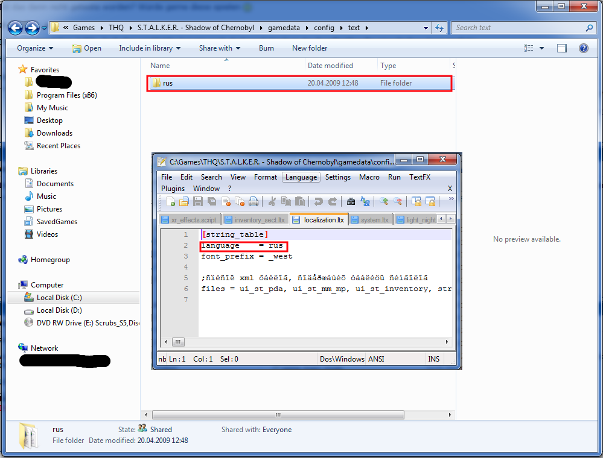The width and height of the screenshot is (603, 458).
Task: Click Open file icon in Notepad++
Action: coord(184,201)
